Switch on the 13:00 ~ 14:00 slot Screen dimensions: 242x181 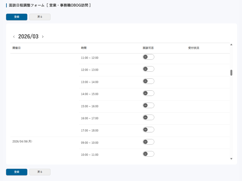pyautogui.click(x=148, y=81)
